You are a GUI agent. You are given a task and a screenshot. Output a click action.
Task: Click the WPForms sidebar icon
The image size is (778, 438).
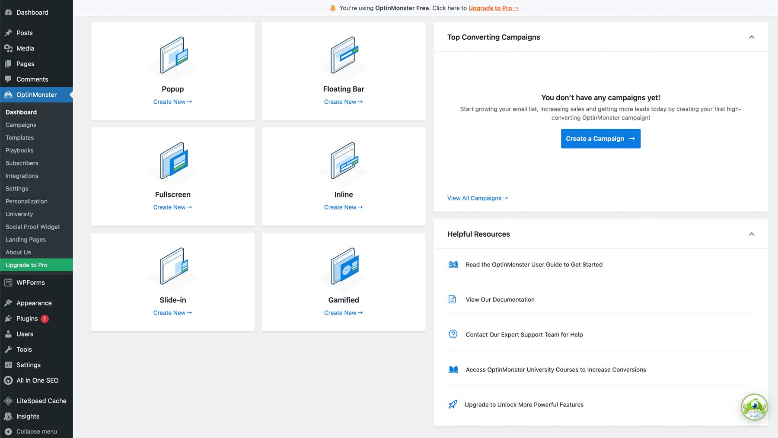[8, 282]
